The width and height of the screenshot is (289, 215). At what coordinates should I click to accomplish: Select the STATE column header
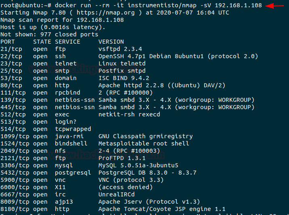coord(42,42)
